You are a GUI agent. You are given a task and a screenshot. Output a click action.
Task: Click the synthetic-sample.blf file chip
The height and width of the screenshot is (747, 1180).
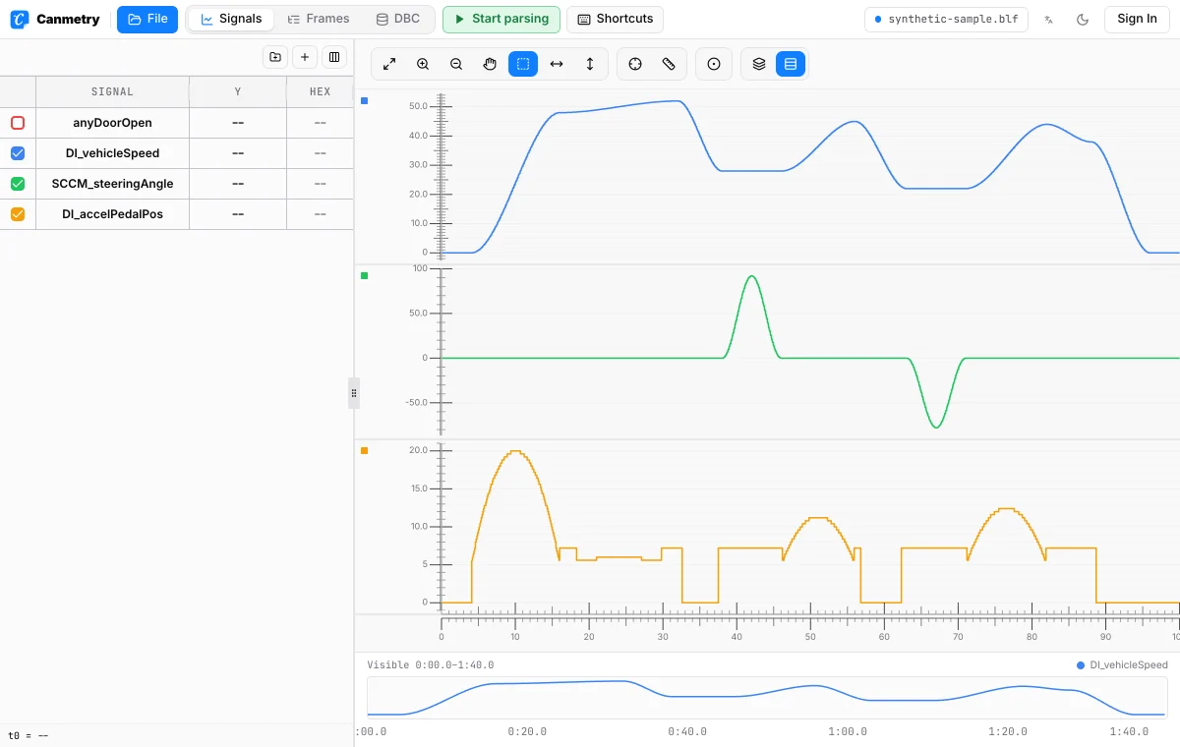[947, 19]
